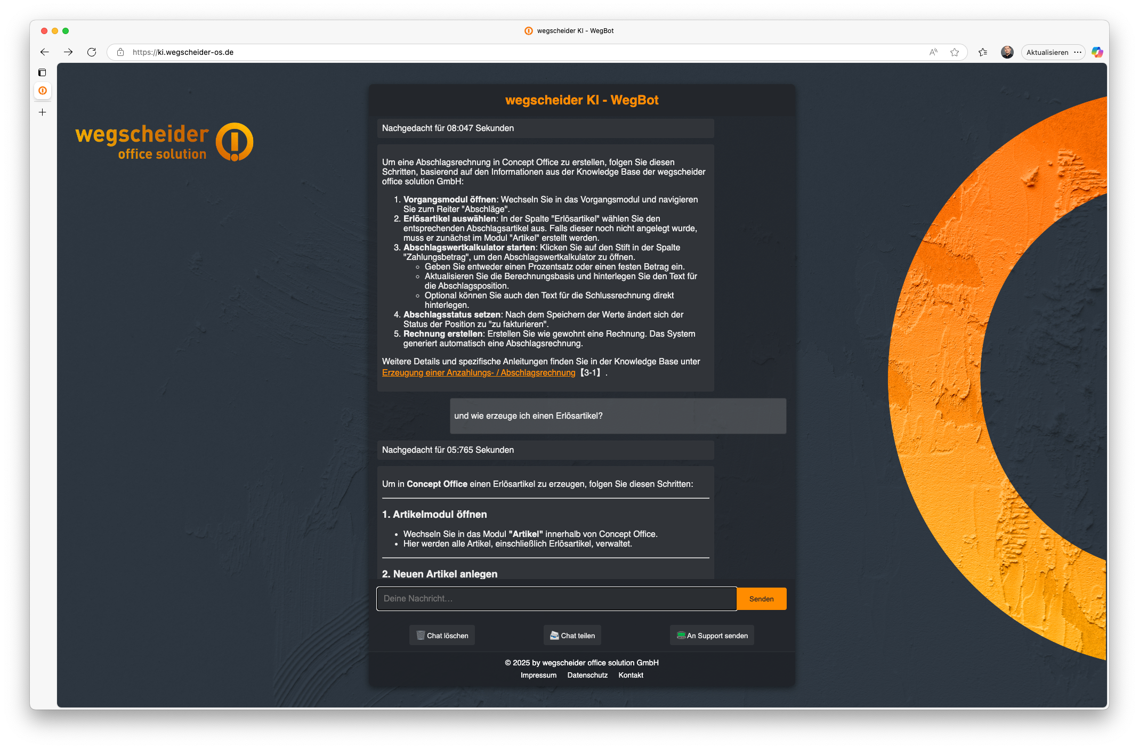Add page to favorites with star icon
Screen dimensions: 1139x749
(x=955, y=52)
